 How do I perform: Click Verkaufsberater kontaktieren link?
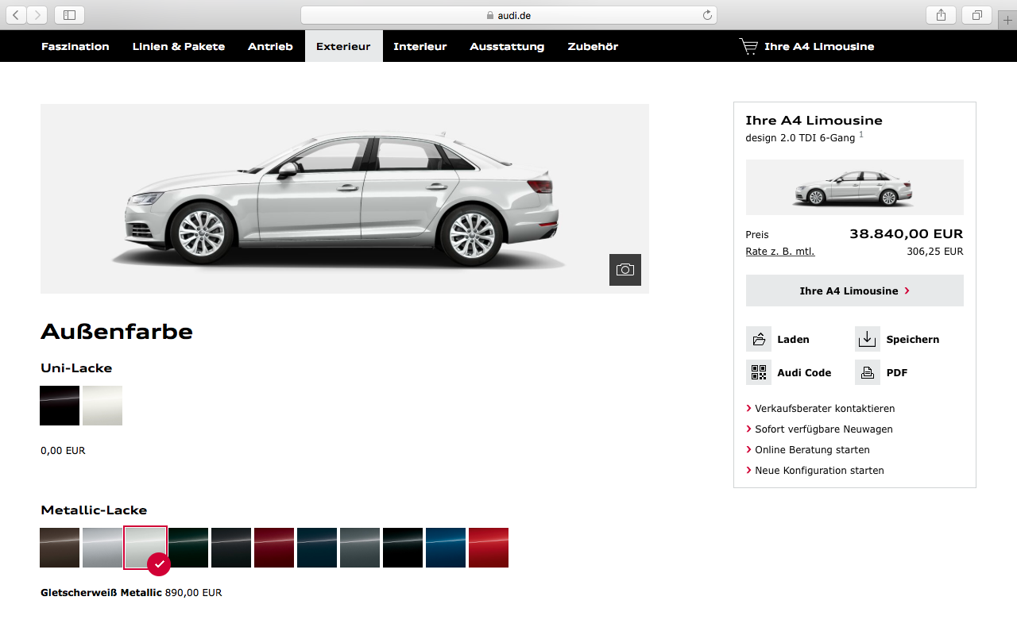tap(825, 409)
